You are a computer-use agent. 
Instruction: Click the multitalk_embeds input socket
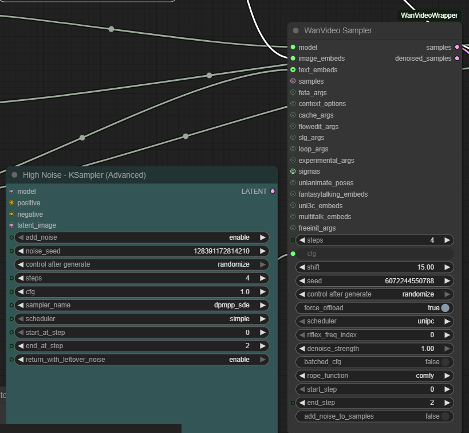click(x=293, y=216)
